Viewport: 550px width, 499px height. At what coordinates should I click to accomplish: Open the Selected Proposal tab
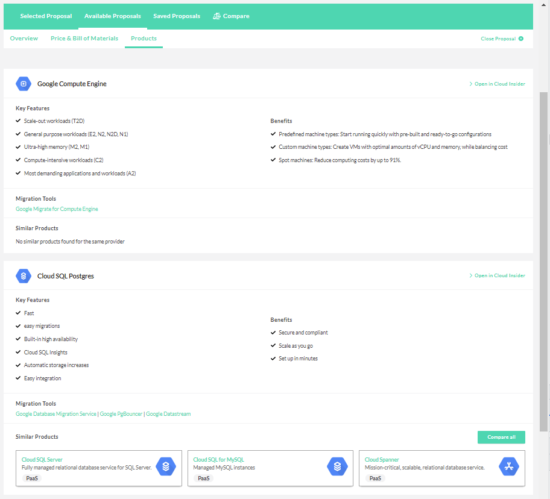46,16
